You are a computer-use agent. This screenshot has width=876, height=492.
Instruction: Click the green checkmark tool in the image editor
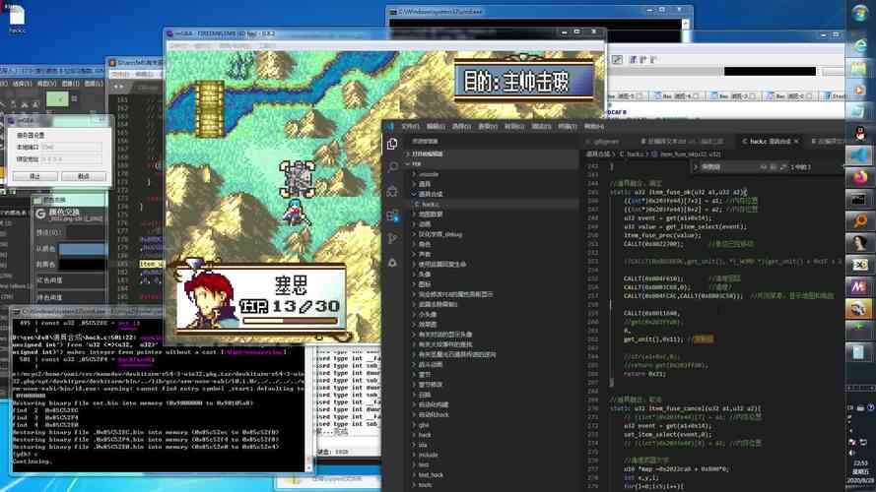pos(57,99)
